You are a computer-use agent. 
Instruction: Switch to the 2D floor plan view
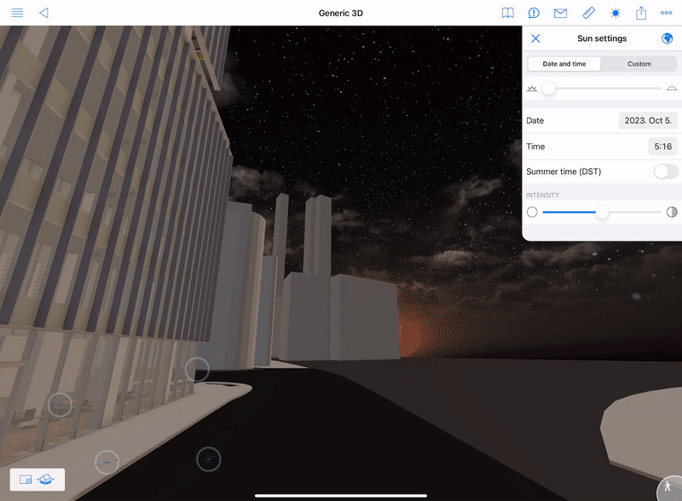(26, 480)
